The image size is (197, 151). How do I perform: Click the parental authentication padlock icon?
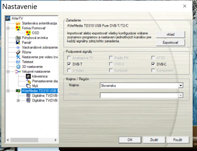click(18, 23)
